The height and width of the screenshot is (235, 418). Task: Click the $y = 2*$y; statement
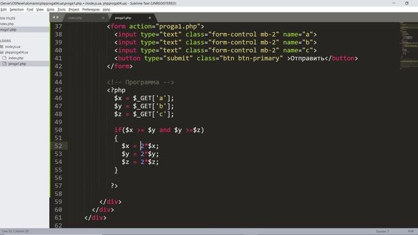pos(140,154)
